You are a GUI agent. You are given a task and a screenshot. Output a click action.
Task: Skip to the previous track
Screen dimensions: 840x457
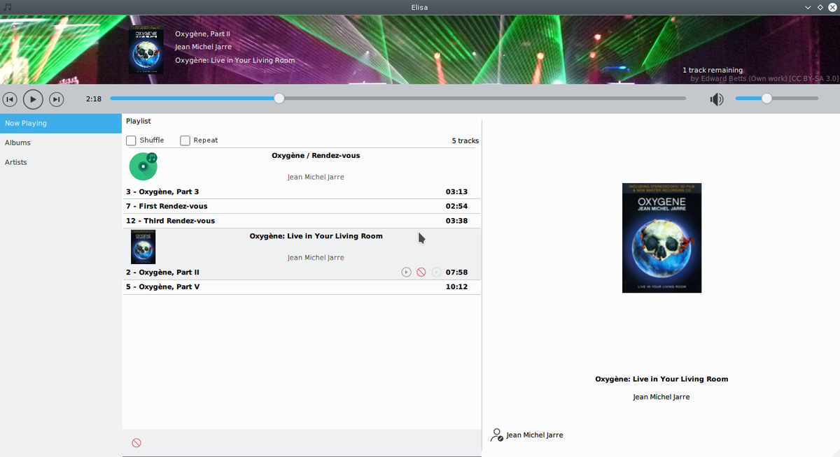point(10,99)
